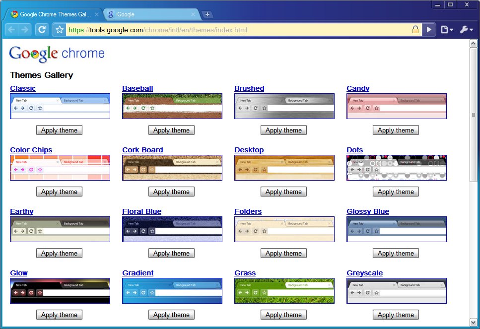
Task: Open the Glow theme link
Action: tap(19, 273)
